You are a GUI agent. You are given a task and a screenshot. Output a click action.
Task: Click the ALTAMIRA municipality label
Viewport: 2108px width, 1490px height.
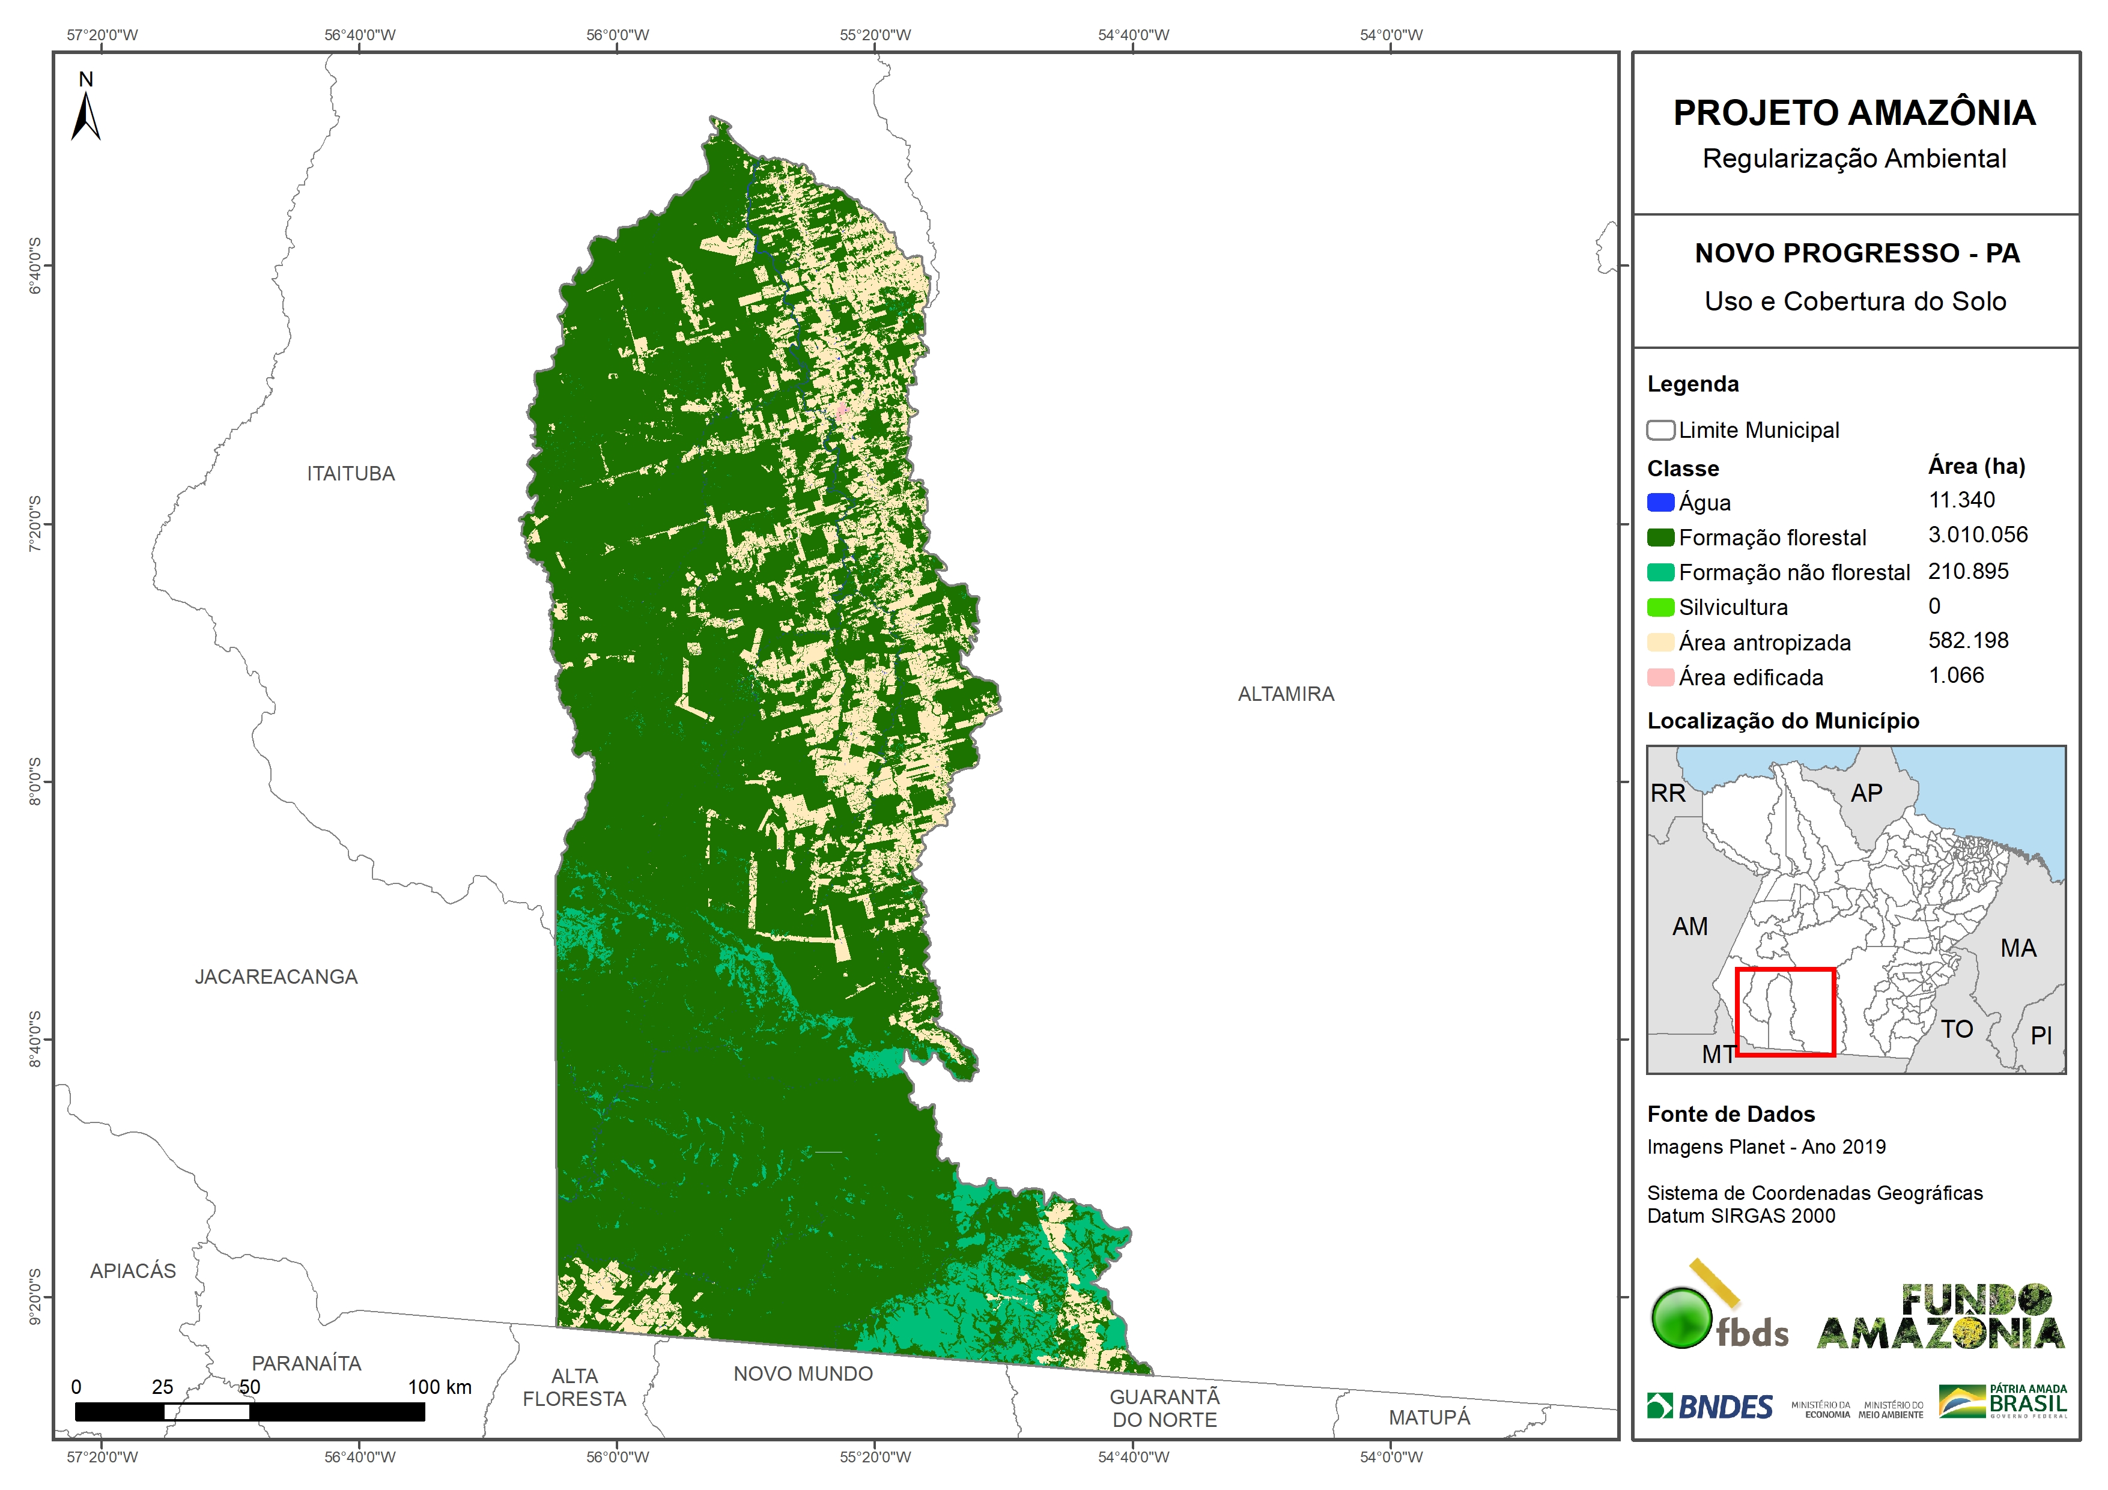1286,694
